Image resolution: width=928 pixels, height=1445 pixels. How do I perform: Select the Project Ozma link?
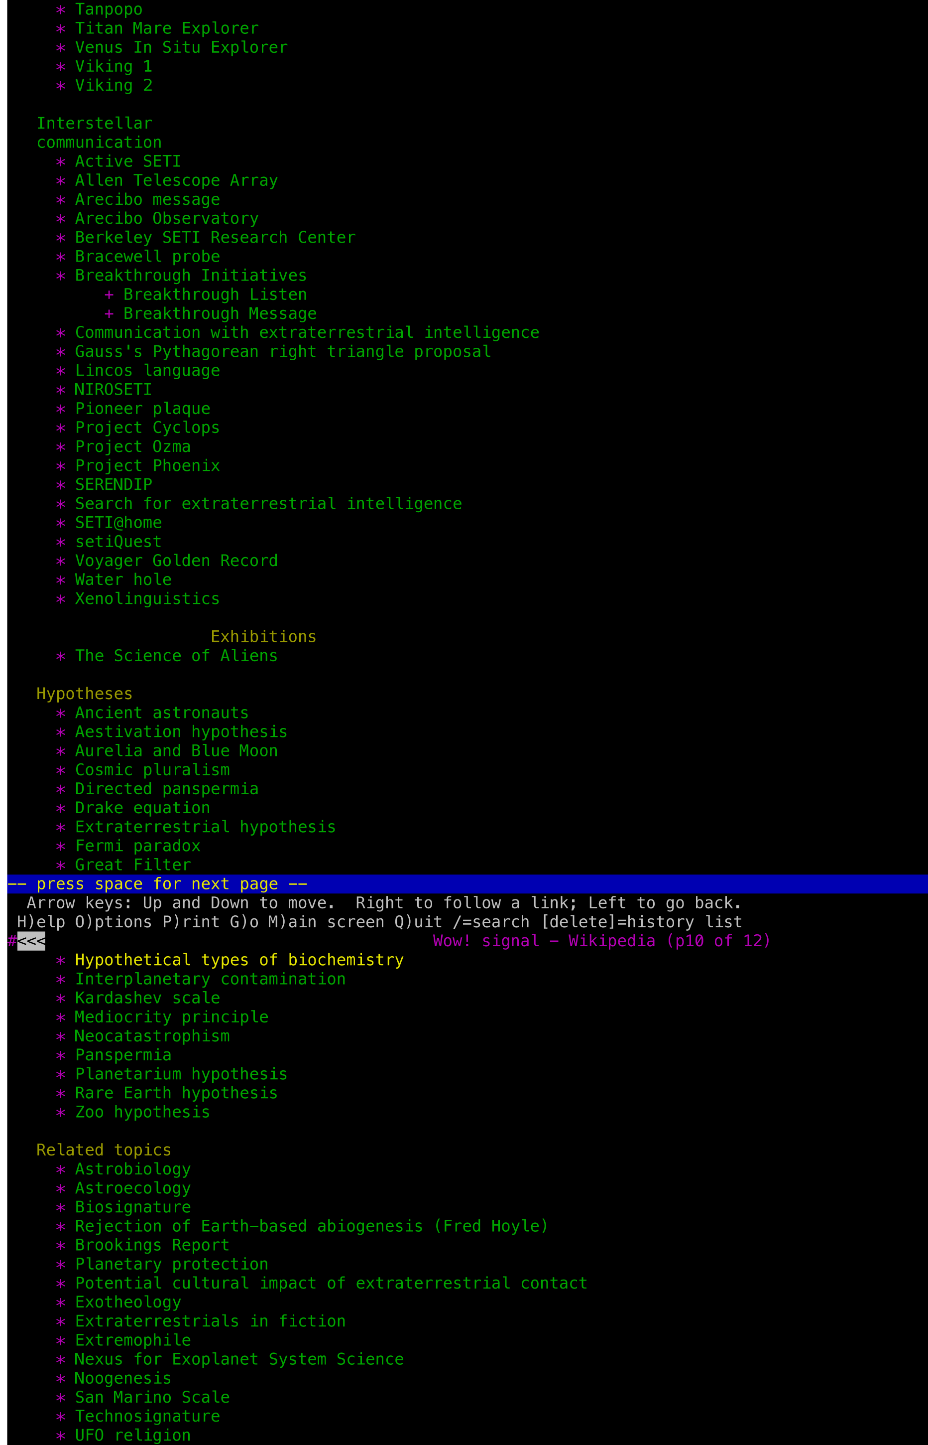pos(132,446)
